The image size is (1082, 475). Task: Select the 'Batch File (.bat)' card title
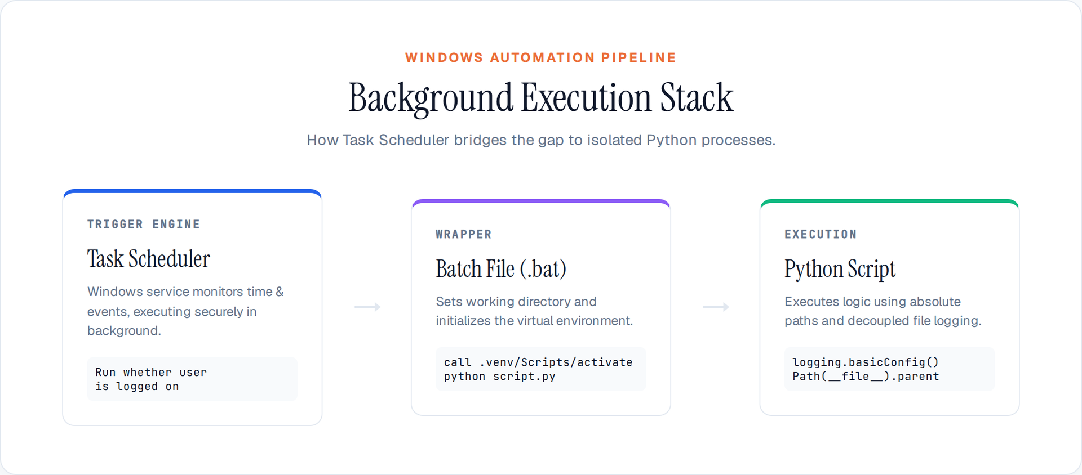click(x=501, y=269)
